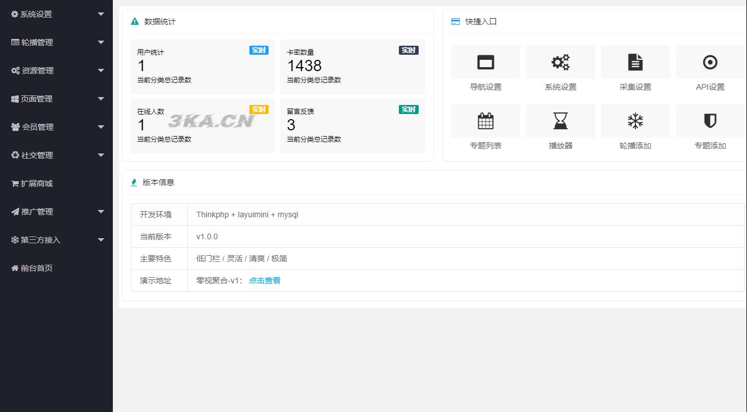Click the card icon of 快捷入口
This screenshot has height=412, width=747.
click(x=455, y=21)
